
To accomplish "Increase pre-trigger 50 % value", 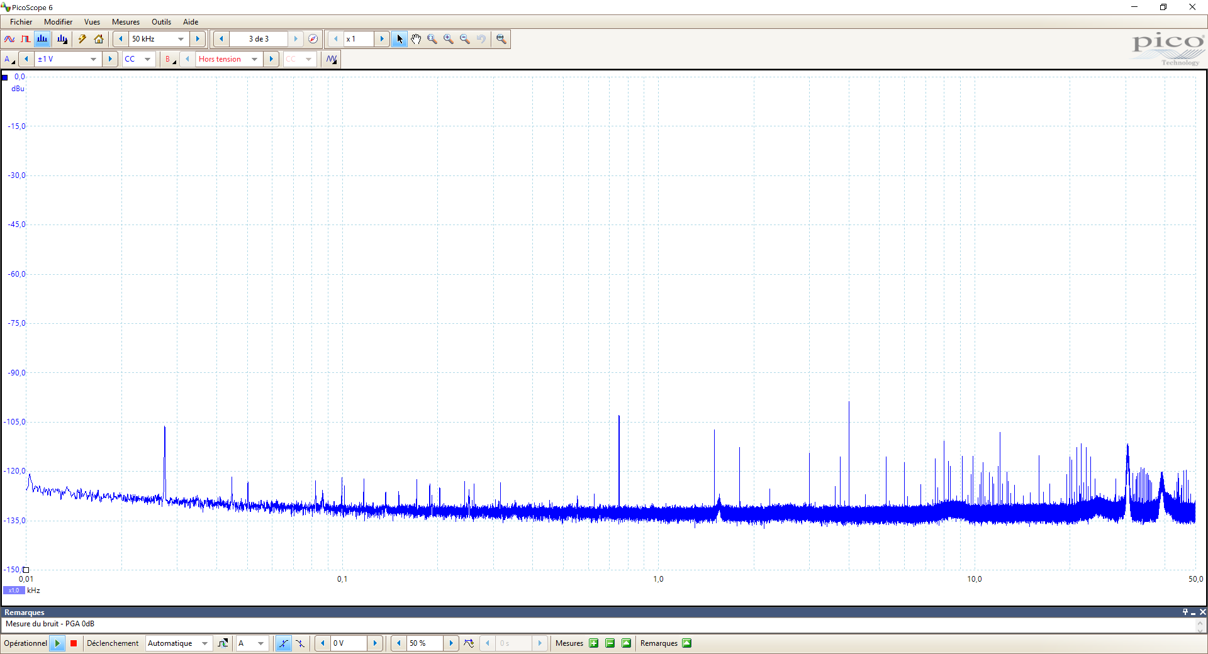I will pyautogui.click(x=451, y=643).
